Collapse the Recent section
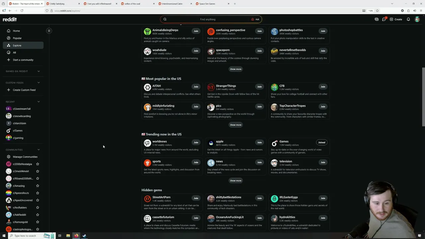Screen dimensions: 425x239 point(39,102)
